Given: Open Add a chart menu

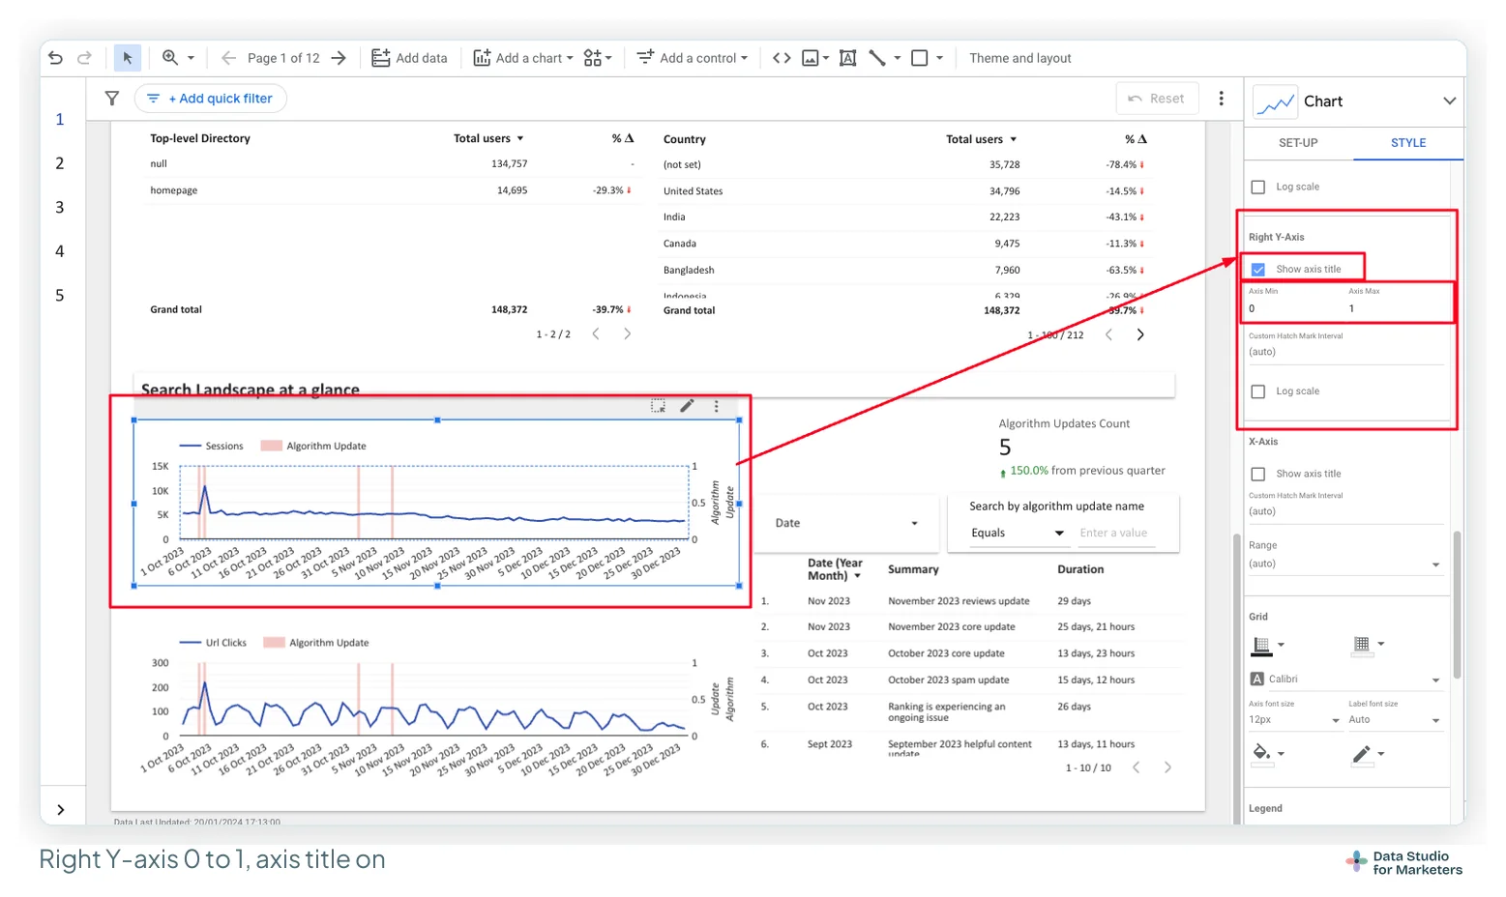Looking at the screenshot, I should (x=522, y=58).
